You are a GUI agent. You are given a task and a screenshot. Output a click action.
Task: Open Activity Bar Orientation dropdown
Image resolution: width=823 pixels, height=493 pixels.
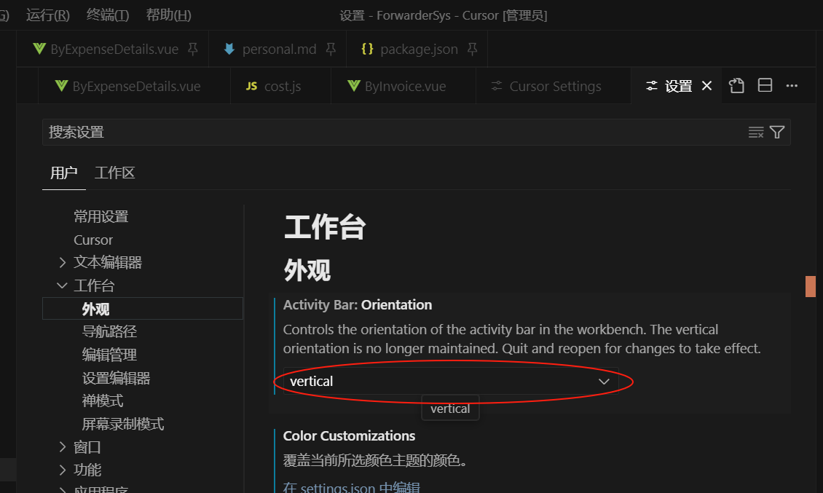coord(451,381)
